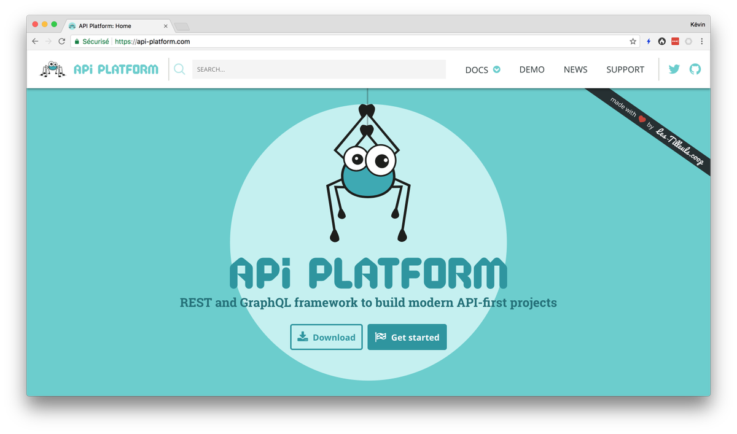Open the DOCS menu
Viewport: 737px width, 434px height.
tap(483, 69)
